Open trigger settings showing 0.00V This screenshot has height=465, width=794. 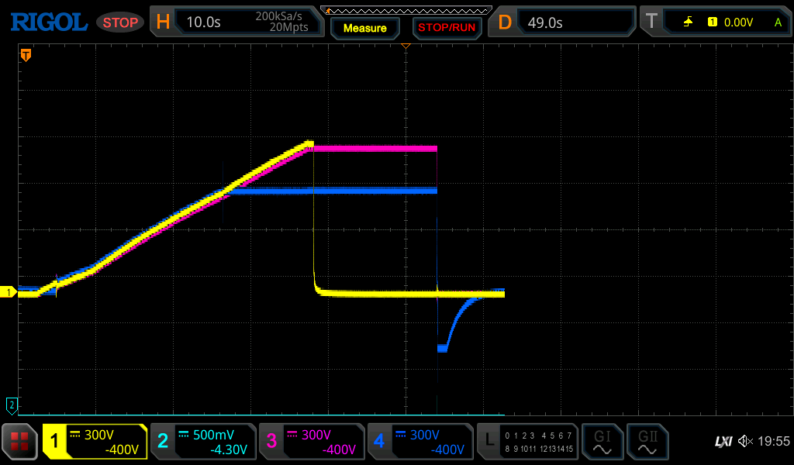point(716,22)
